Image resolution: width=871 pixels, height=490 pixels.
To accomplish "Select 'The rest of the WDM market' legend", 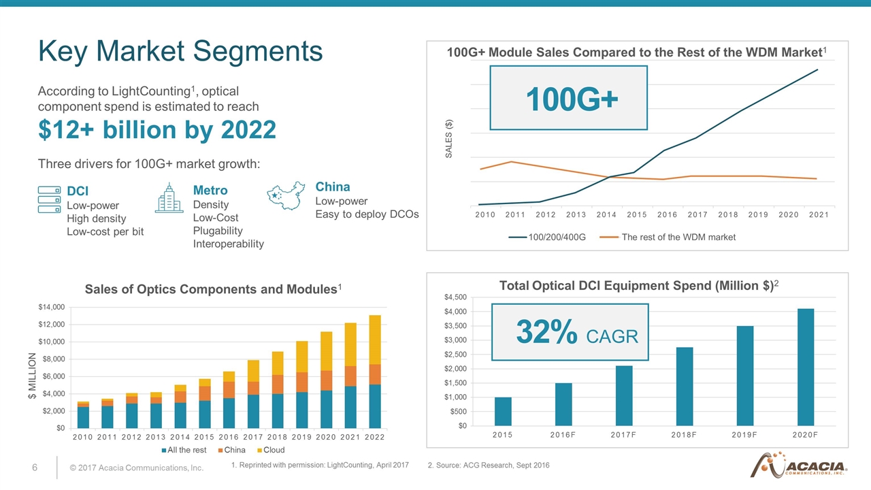I will 666,237.
